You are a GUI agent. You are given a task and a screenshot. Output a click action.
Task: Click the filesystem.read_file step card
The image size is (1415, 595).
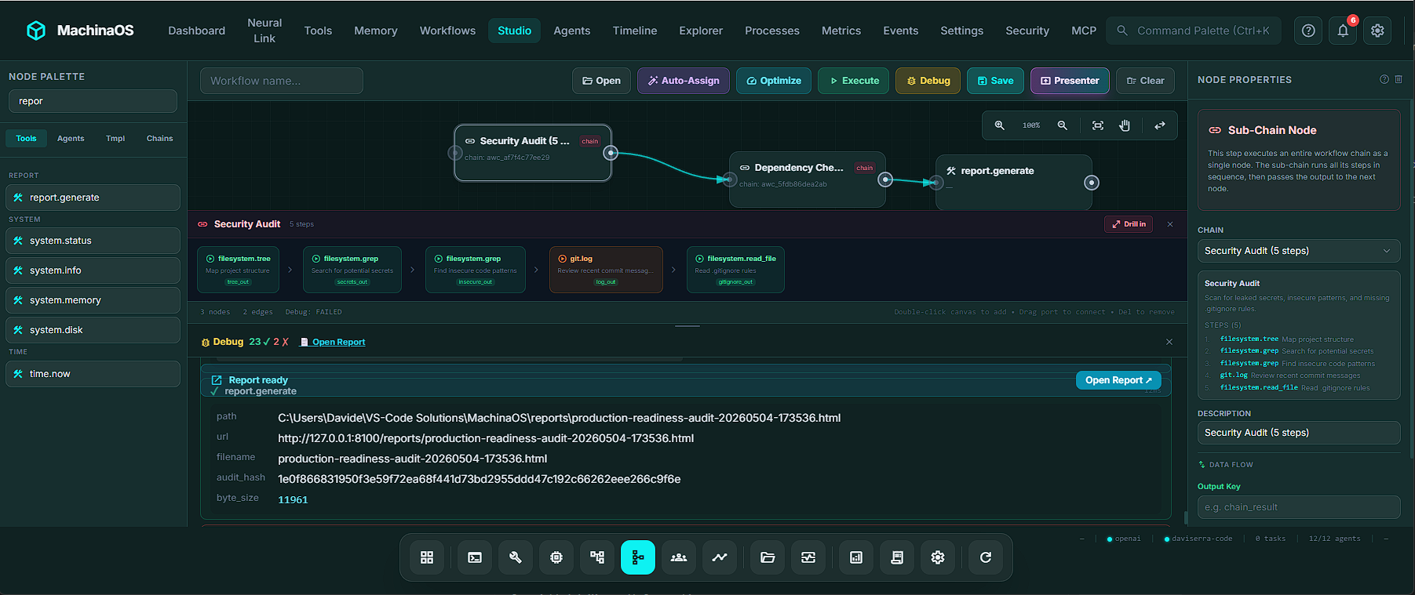[x=735, y=270]
